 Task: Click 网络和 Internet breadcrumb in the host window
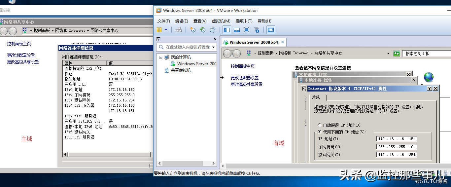click(x=70, y=30)
